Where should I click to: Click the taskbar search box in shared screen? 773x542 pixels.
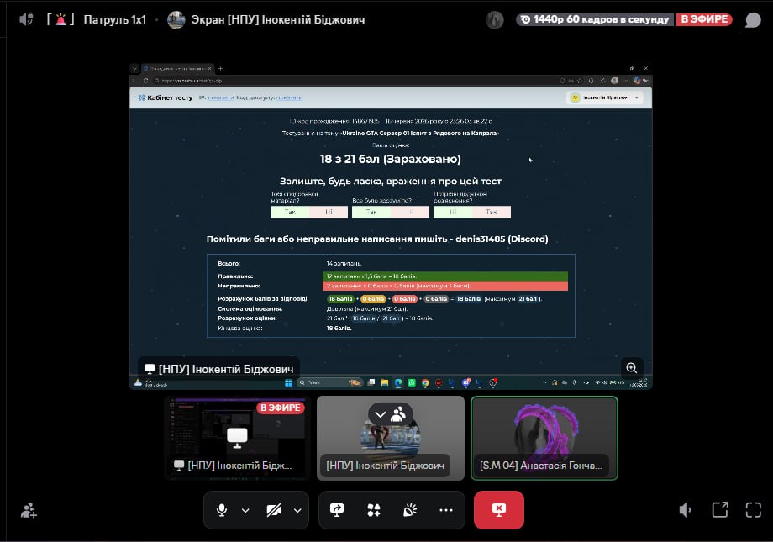330,382
